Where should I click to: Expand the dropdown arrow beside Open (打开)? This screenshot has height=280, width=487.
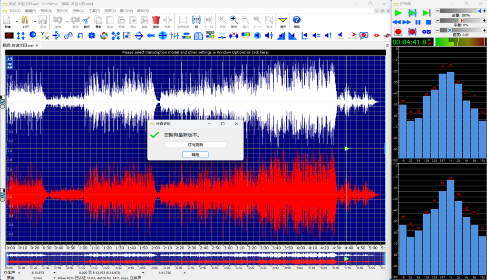(x=35, y=21)
